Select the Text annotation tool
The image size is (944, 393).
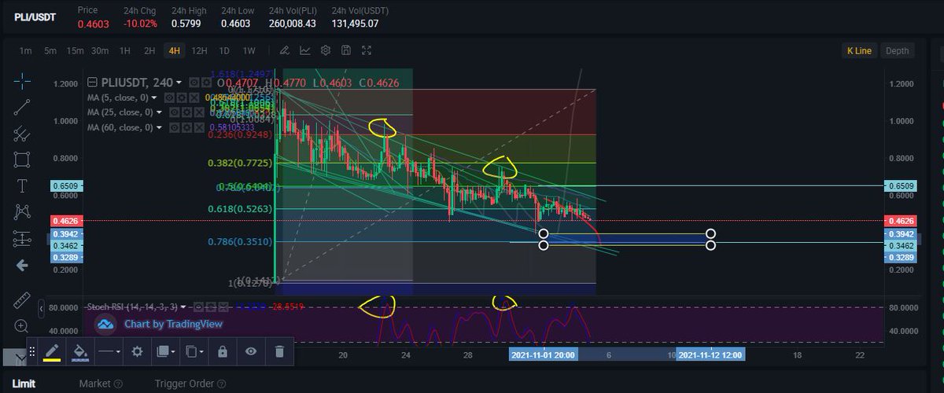(23, 185)
